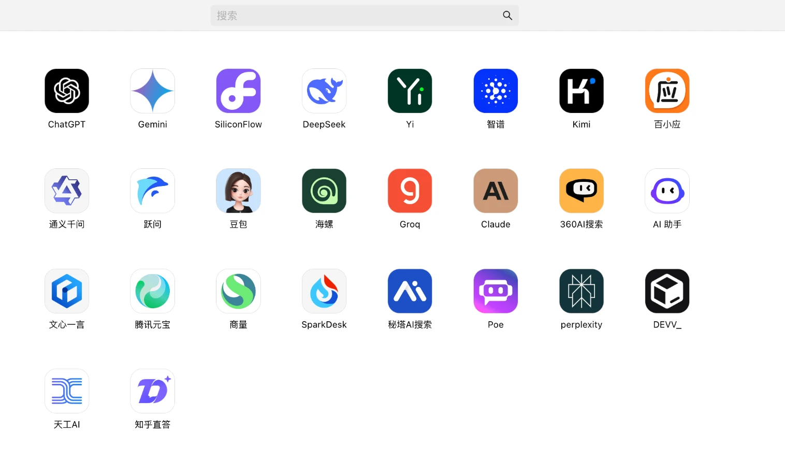785x474 pixels.
Task: Click the magnifying glass search button
Action: [507, 16]
